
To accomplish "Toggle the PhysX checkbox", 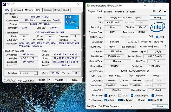I will pos(137,100).
